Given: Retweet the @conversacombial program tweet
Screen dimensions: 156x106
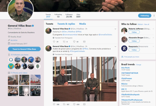Looking at the screenshot, I should [x=64, y=42].
